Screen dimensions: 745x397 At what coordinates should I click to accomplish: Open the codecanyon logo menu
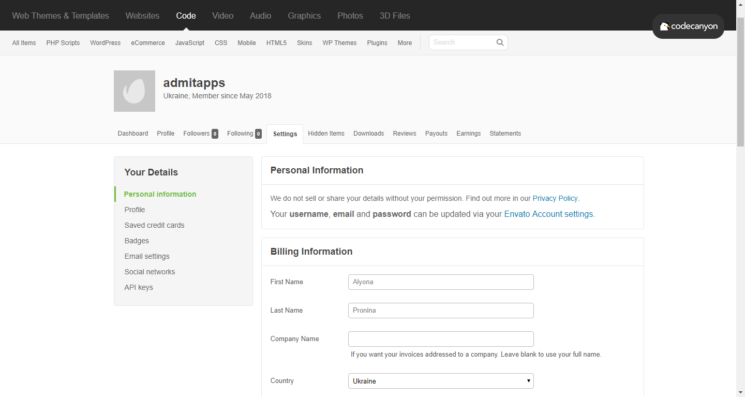(x=688, y=26)
